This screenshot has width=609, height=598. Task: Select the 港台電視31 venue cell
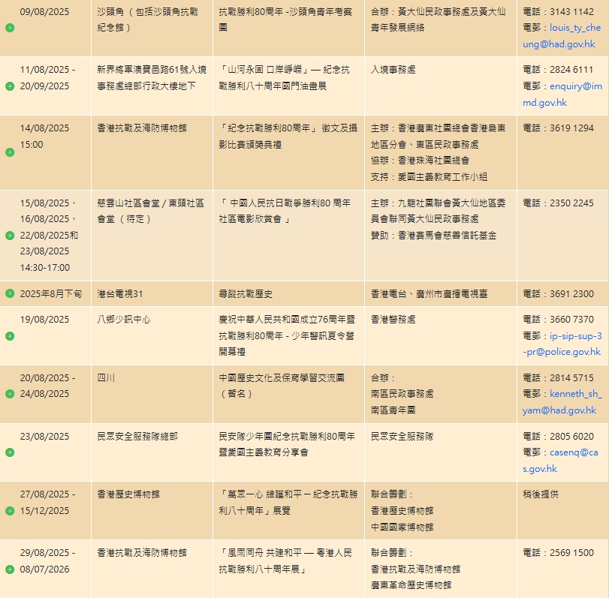click(x=120, y=294)
